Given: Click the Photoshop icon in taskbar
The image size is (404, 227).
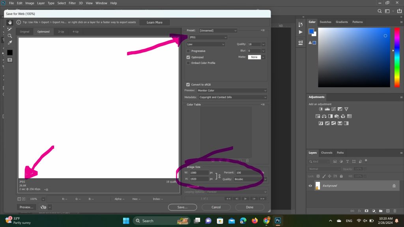Looking at the screenshot, I should pos(278,221).
